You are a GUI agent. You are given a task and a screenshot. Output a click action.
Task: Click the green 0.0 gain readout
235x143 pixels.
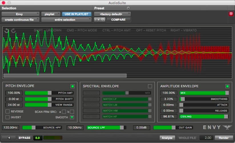pyautogui.click(x=38, y=138)
